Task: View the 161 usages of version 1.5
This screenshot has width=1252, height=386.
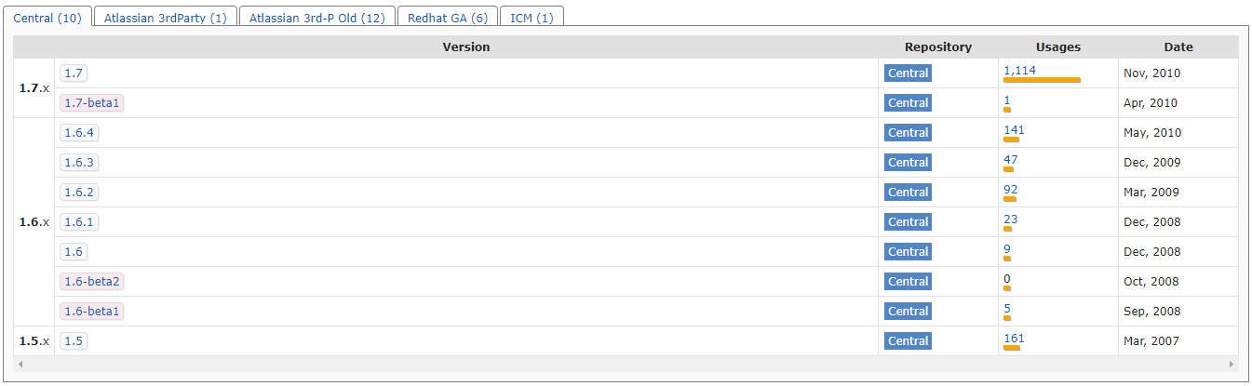Action: (1014, 338)
